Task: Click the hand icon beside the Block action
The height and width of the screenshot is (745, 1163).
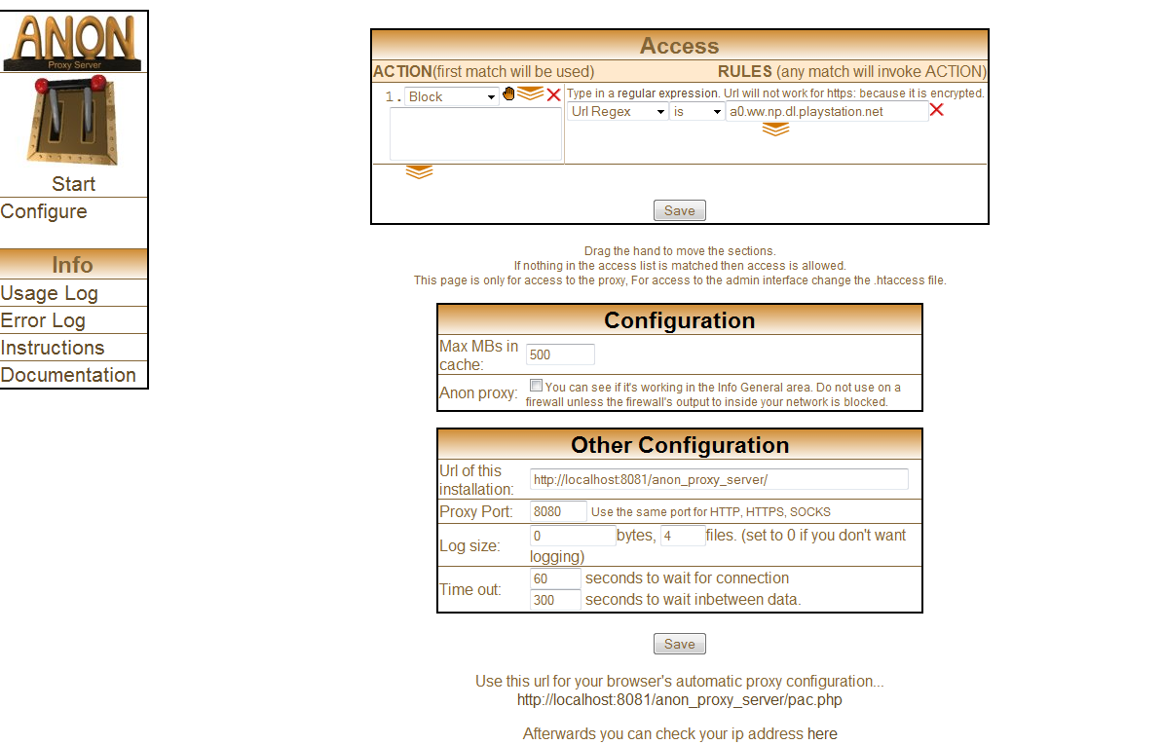Action: (x=508, y=93)
